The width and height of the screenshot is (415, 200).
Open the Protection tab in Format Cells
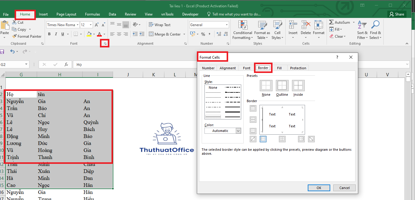[298, 68]
